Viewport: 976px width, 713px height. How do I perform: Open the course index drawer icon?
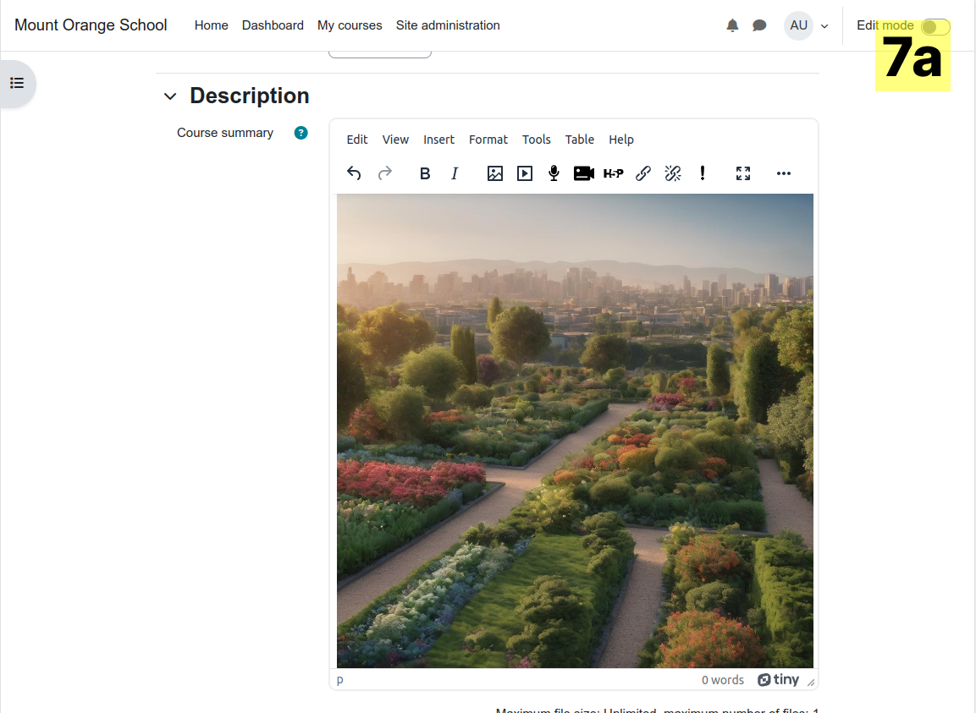coord(18,84)
